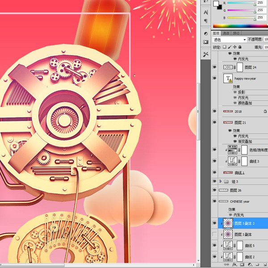This screenshot has height=268, width=268.
Task: Hide the 组 3 group
Action: 214,181
